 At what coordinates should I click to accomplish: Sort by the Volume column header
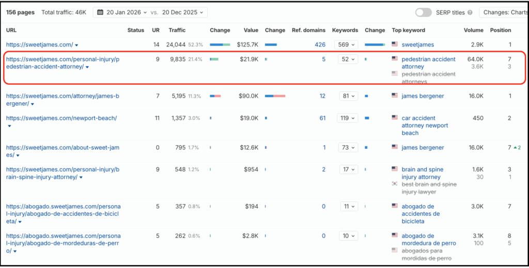tap(474, 30)
